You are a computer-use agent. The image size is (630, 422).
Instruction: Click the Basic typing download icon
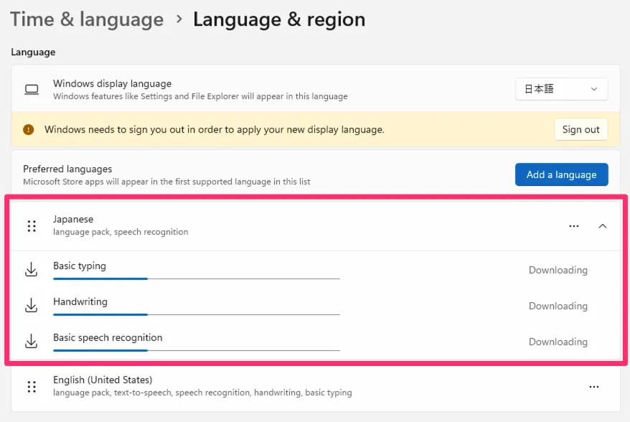[31, 271]
